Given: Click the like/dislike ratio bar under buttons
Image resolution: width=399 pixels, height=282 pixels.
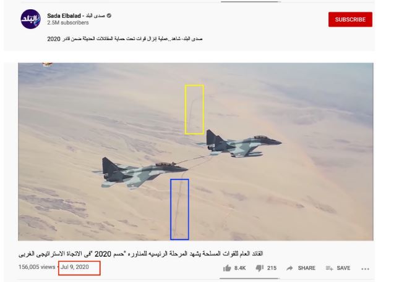Looking at the screenshot, I should coord(249,278).
